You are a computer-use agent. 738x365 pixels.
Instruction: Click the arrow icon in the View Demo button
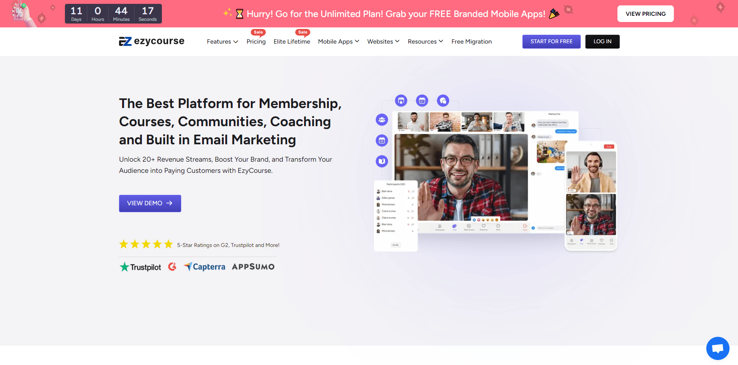click(x=169, y=203)
